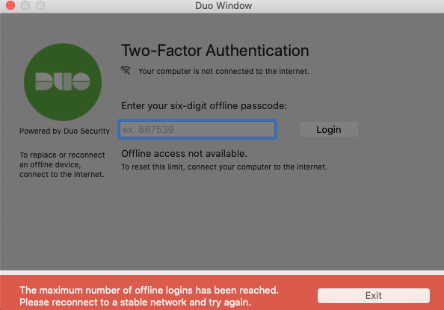The image size is (444, 310).
Task: Click the Login button
Action: (328, 129)
